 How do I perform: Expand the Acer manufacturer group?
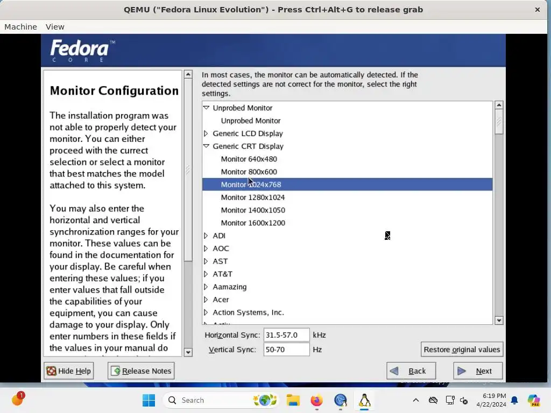point(206,300)
